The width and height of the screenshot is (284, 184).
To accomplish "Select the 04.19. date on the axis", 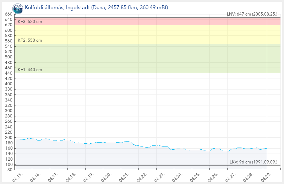I will click(x=87, y=177).
